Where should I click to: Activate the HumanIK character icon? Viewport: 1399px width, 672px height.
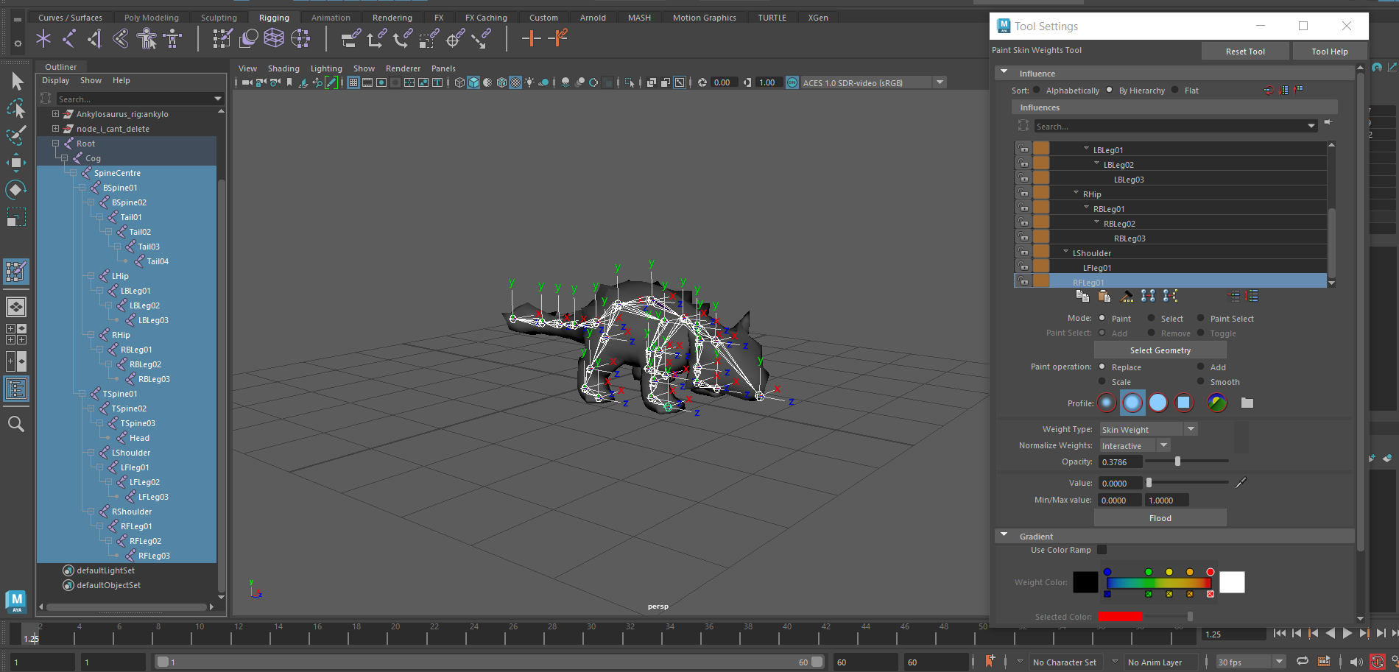pos(147,38)
